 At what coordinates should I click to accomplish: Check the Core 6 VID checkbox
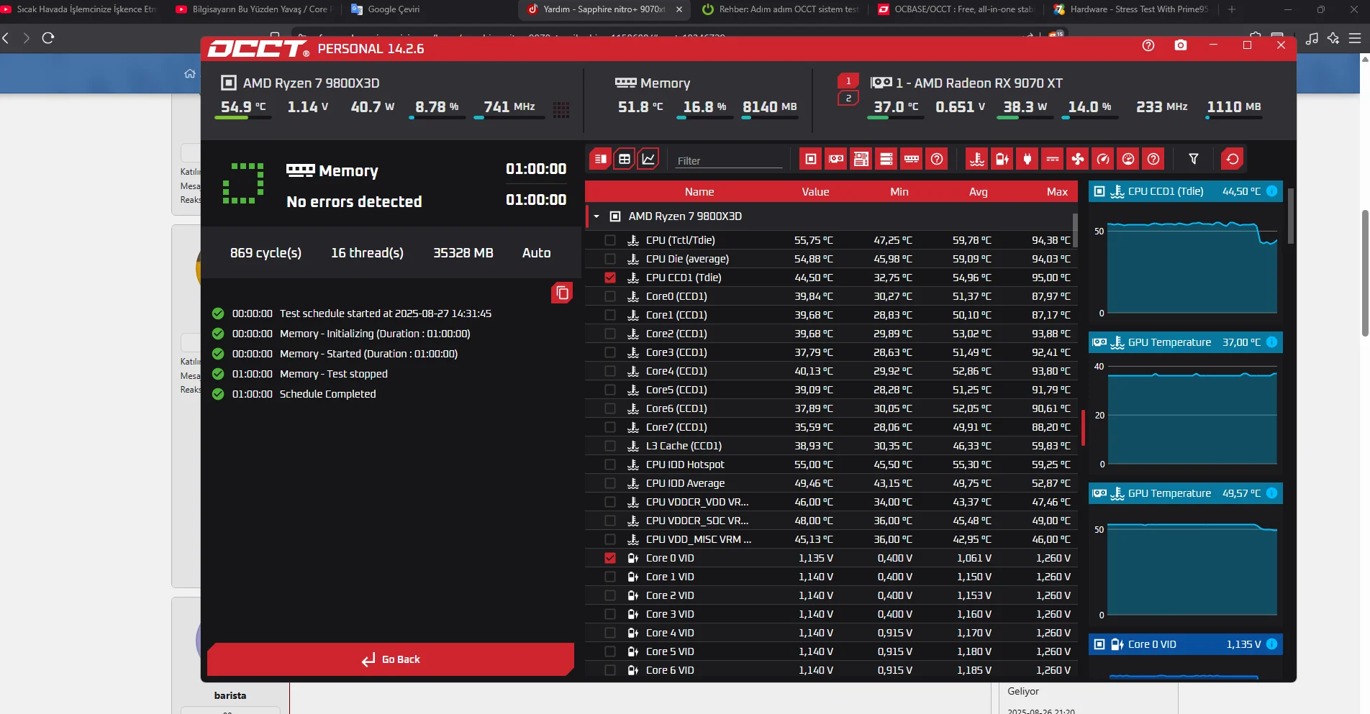[610, 670]
